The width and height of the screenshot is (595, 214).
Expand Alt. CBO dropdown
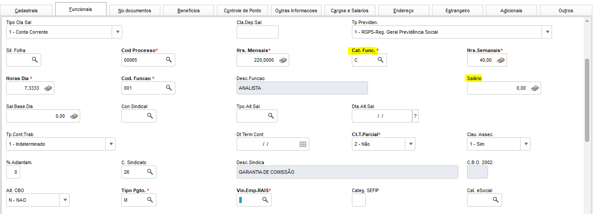click(64, 200)
